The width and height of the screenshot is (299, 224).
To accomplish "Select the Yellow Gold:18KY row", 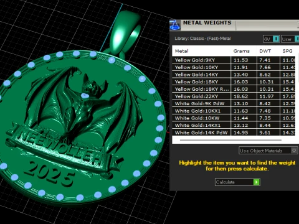I will (234, 82).
